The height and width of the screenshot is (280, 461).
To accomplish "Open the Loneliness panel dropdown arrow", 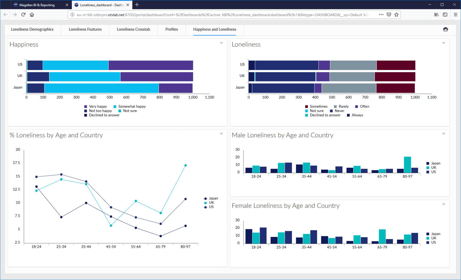I will (x=443, y=43).
